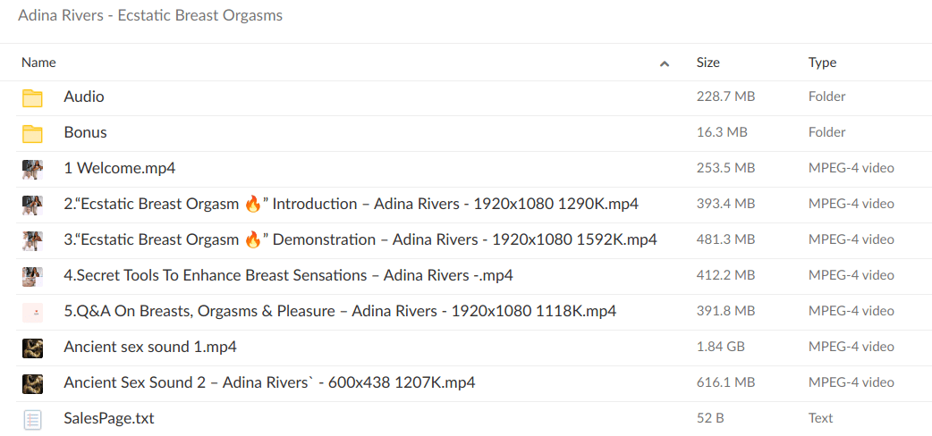Screen dimensions: 932x436
Task: Click the Bonus folder icon
Action: tap(32, 133)
